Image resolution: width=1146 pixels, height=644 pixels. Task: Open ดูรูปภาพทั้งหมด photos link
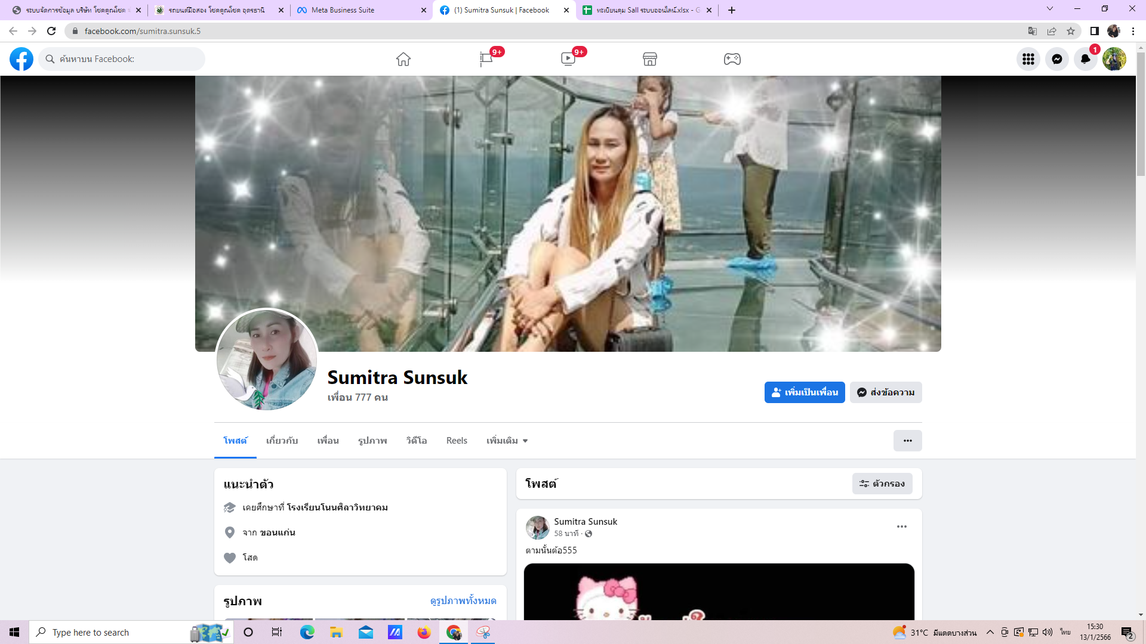tap(463, 600)
